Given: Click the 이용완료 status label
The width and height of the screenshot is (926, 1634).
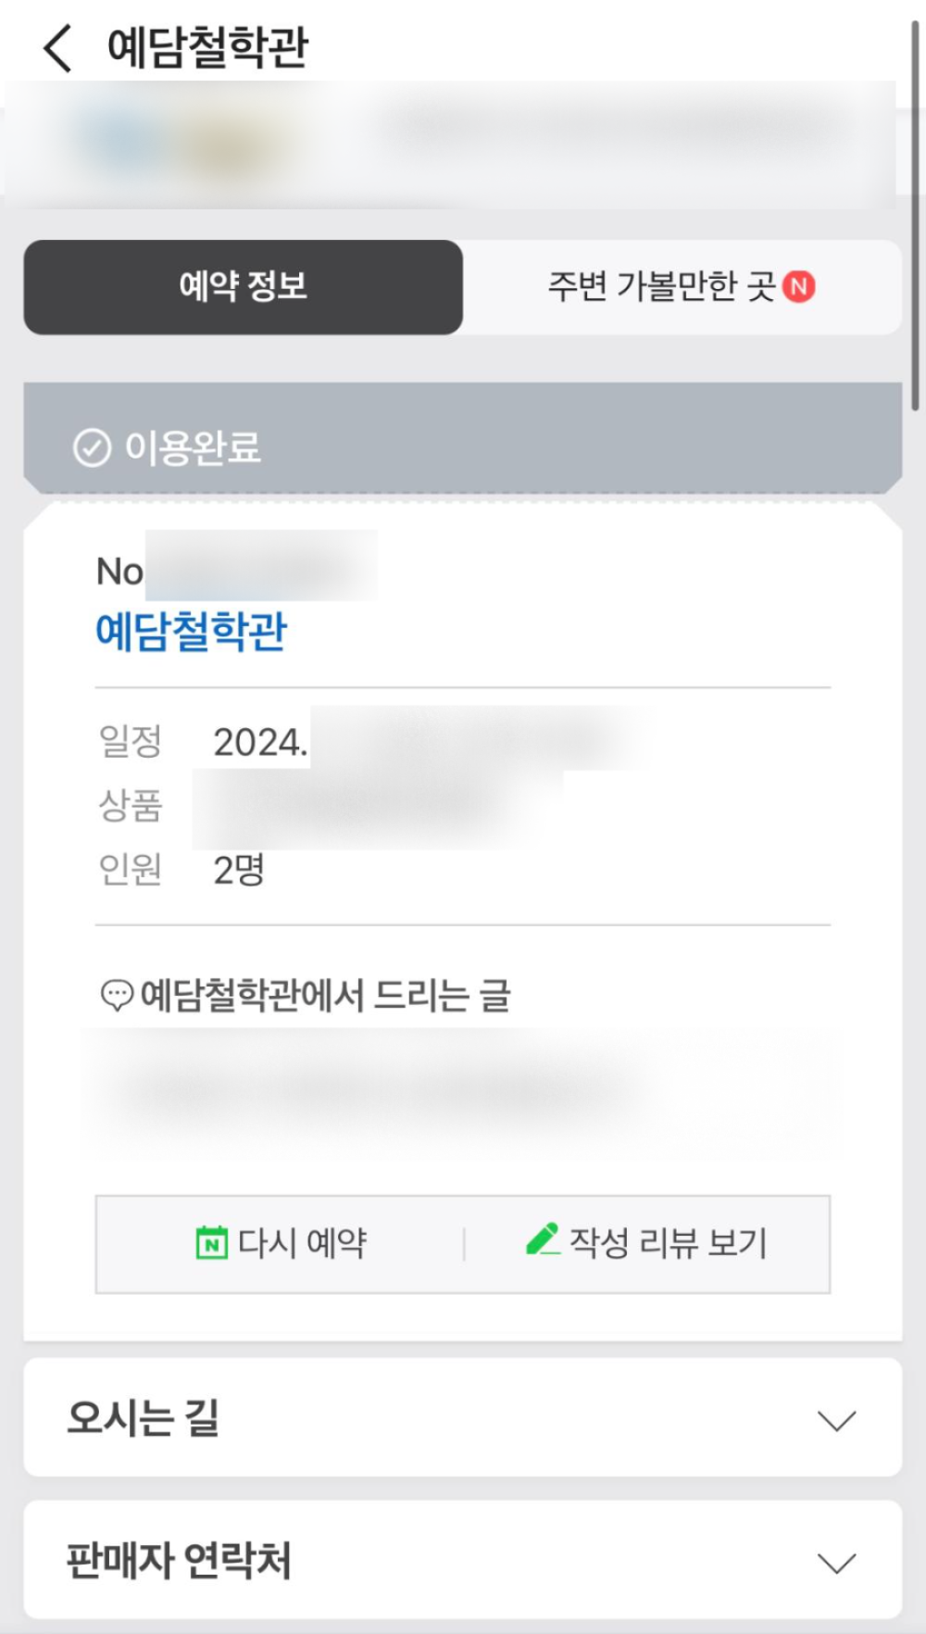Looking at the screenshot, I should pyautogui.click(x=193, y=448).
